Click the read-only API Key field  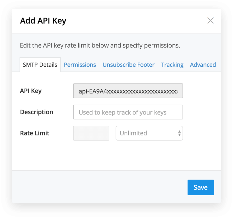pyautogui.click(x=128, y=91)
